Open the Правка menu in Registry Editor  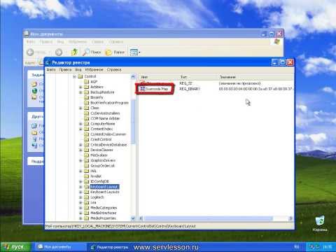tap(65, 69)
